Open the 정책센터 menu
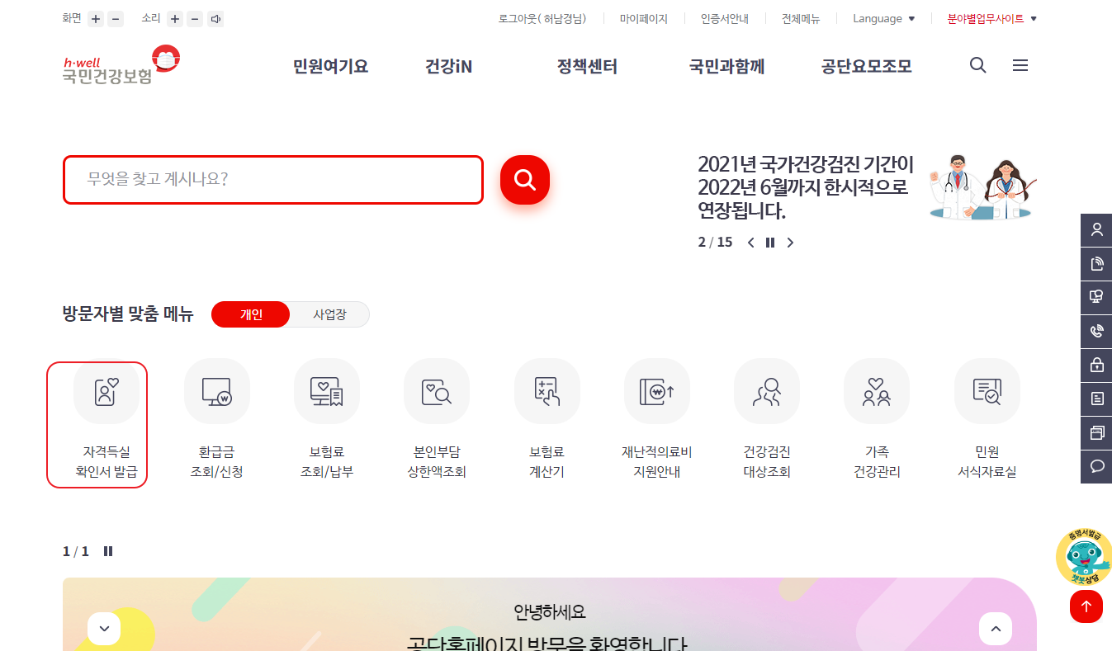 coord(587,67)
